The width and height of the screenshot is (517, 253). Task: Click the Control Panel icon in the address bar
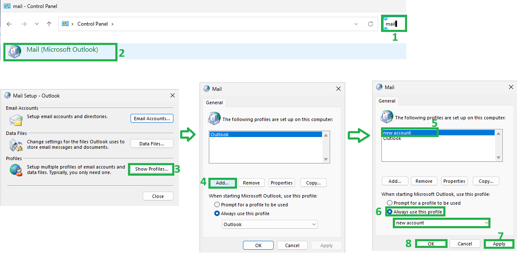click(x=65, y=24)
